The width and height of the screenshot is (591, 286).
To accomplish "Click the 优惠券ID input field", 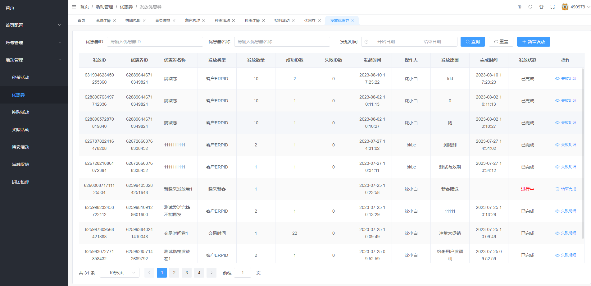I will [155, 42].
